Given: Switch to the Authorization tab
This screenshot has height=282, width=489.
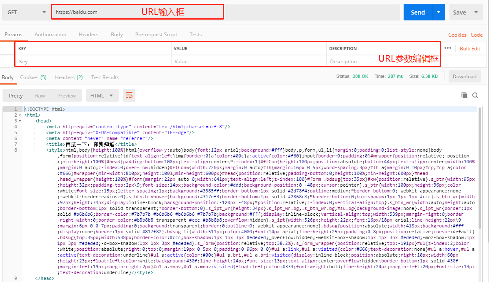Looking at the screenshot, I should coord(50,34).
